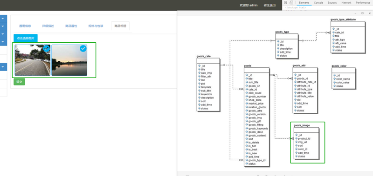Click the color_name field
Screen dimensions: 373x176
pyautogui.click(x=343, y=79)
